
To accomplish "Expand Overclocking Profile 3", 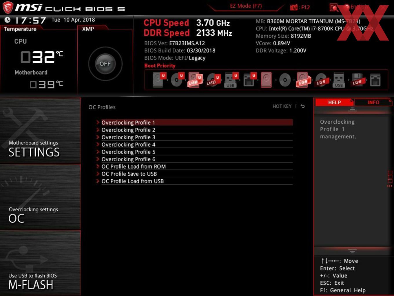I will [194, 137].
